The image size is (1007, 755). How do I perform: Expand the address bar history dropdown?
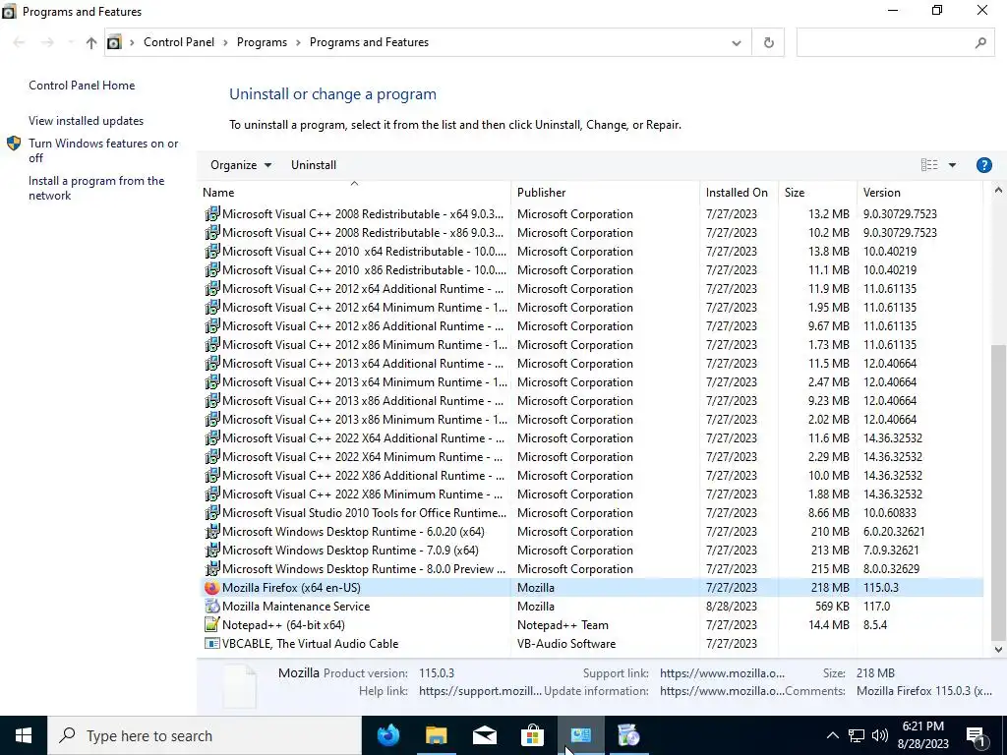tap(736, 42)
